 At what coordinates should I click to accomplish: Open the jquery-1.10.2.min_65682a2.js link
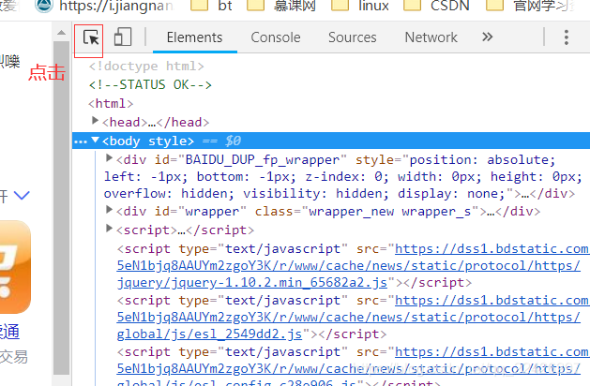252,282
